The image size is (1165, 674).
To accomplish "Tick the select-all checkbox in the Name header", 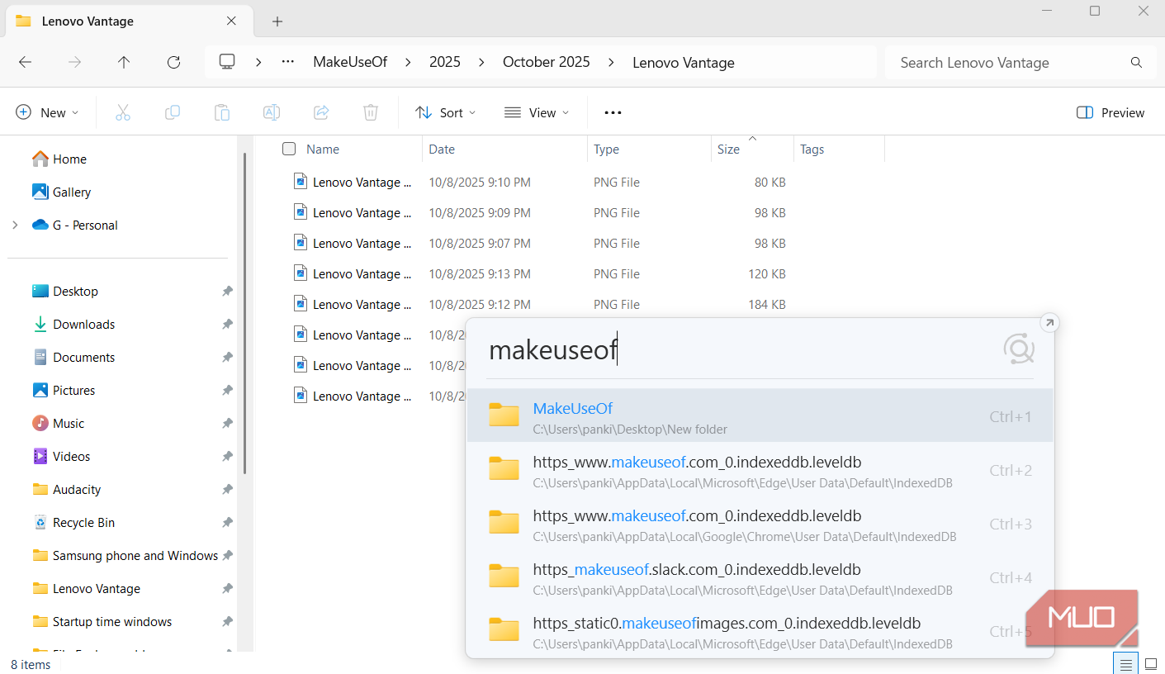I will tap(289, 149).
